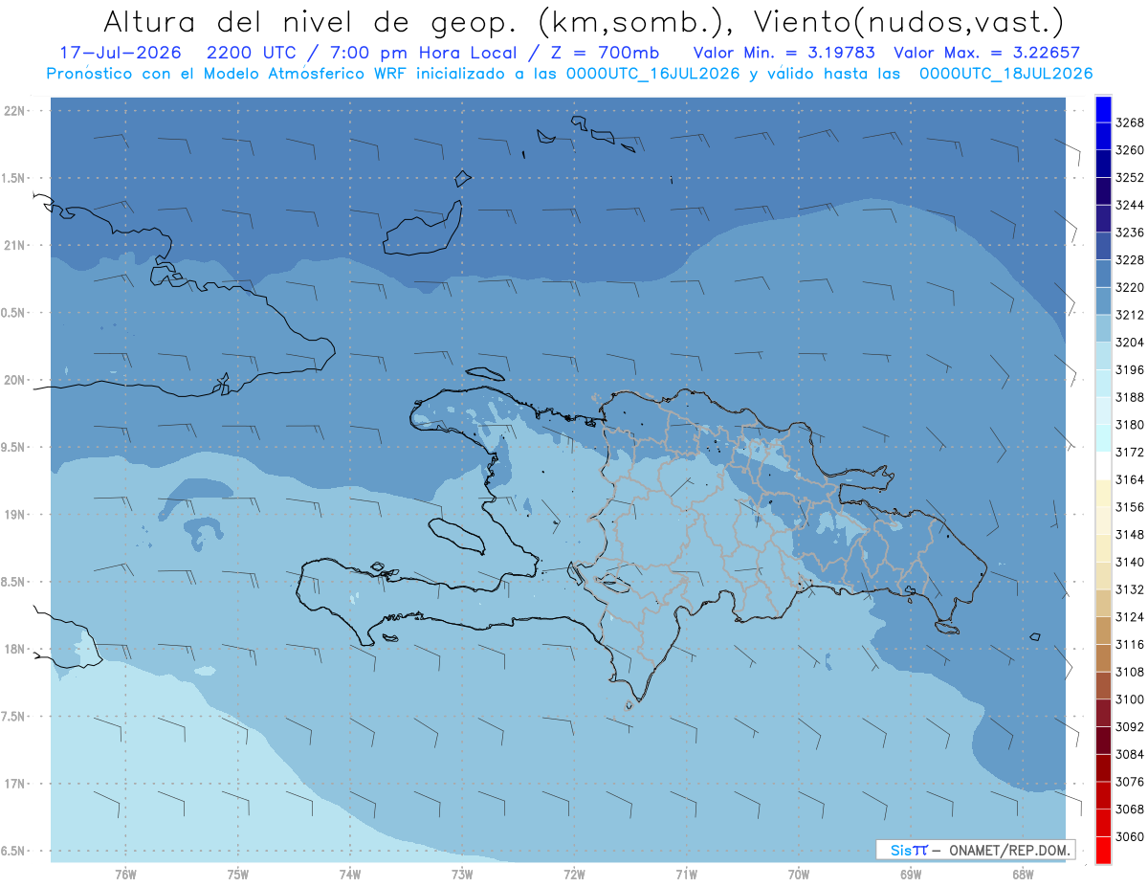Click the longitude axis label '73W'
Image resolution: width=1148 pixels, height=887 pixels.
click(462, 875)
